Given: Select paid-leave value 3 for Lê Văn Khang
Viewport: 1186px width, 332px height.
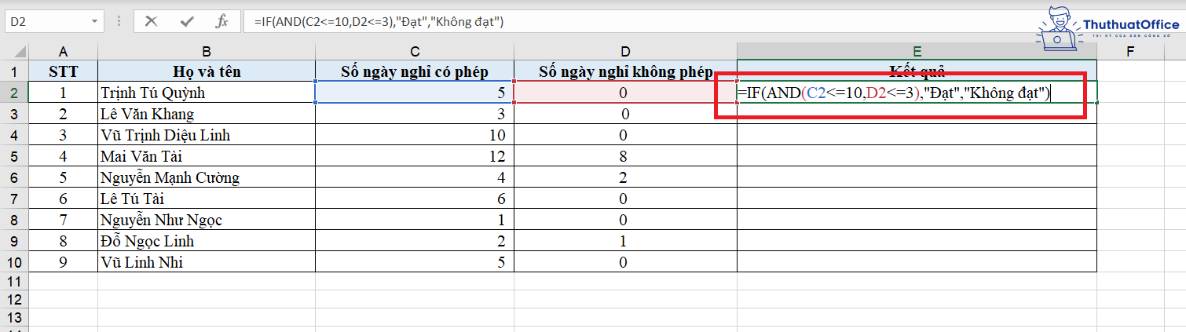Looking at the screenshot, I should pos(414,114).
